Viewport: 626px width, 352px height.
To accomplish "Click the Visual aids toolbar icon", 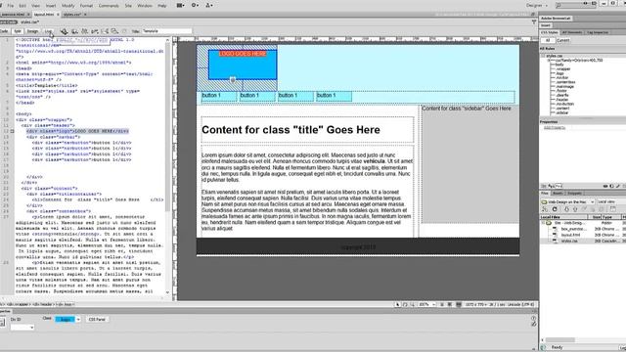I will coord(114,31).
